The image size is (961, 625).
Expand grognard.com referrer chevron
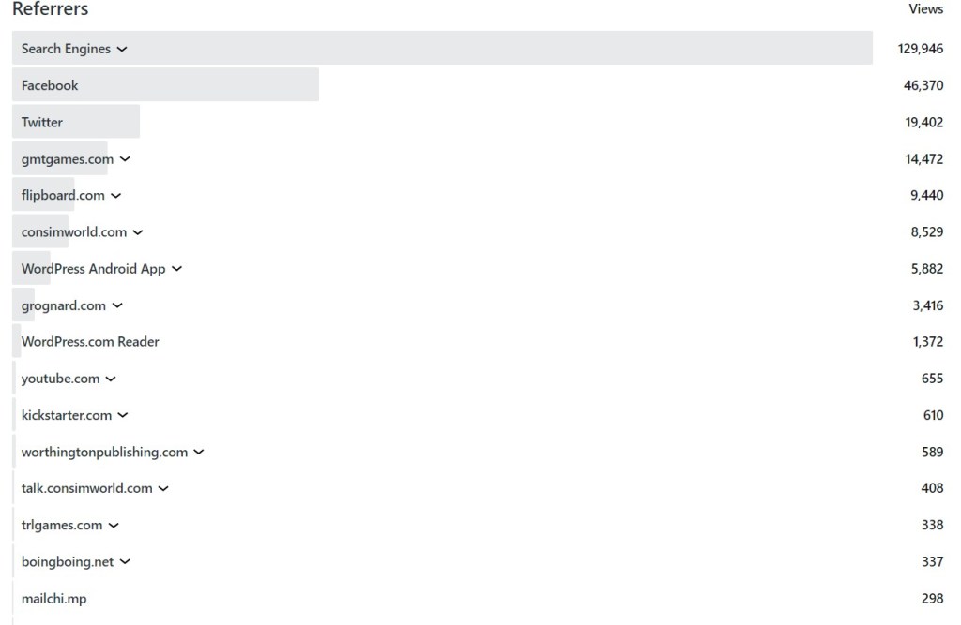point(117,305)
